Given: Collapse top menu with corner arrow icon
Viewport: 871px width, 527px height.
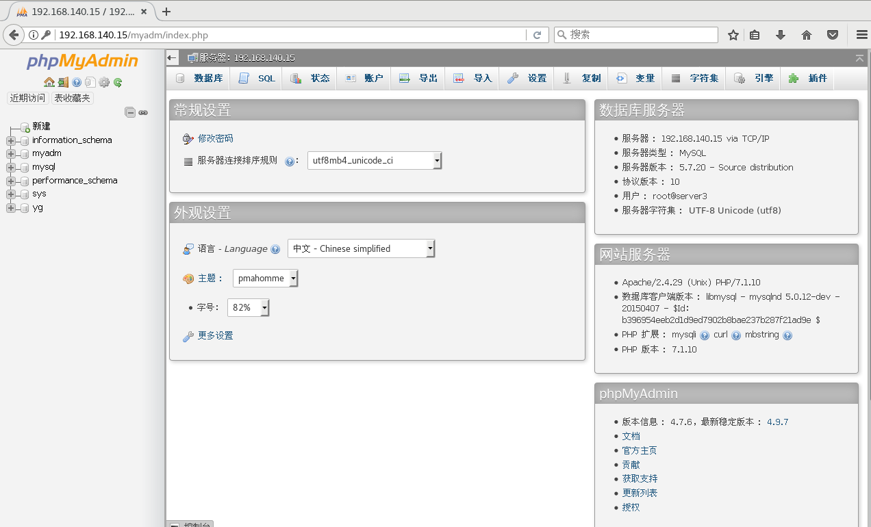Looking at the screenshot, I should coord(860,58).
